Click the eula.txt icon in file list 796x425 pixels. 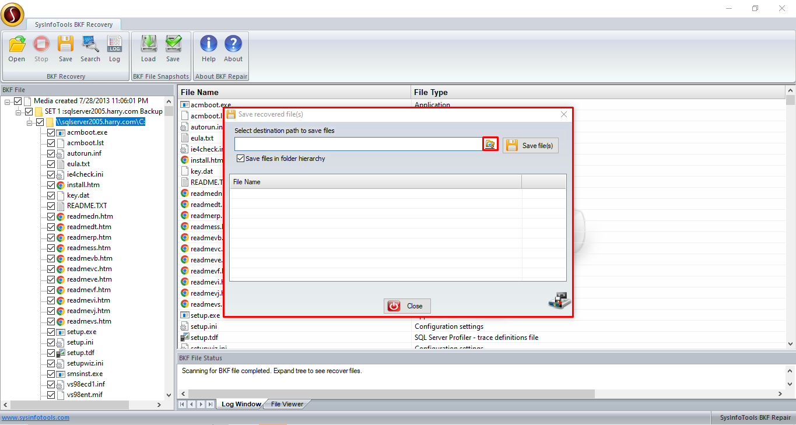pos(185,138)
